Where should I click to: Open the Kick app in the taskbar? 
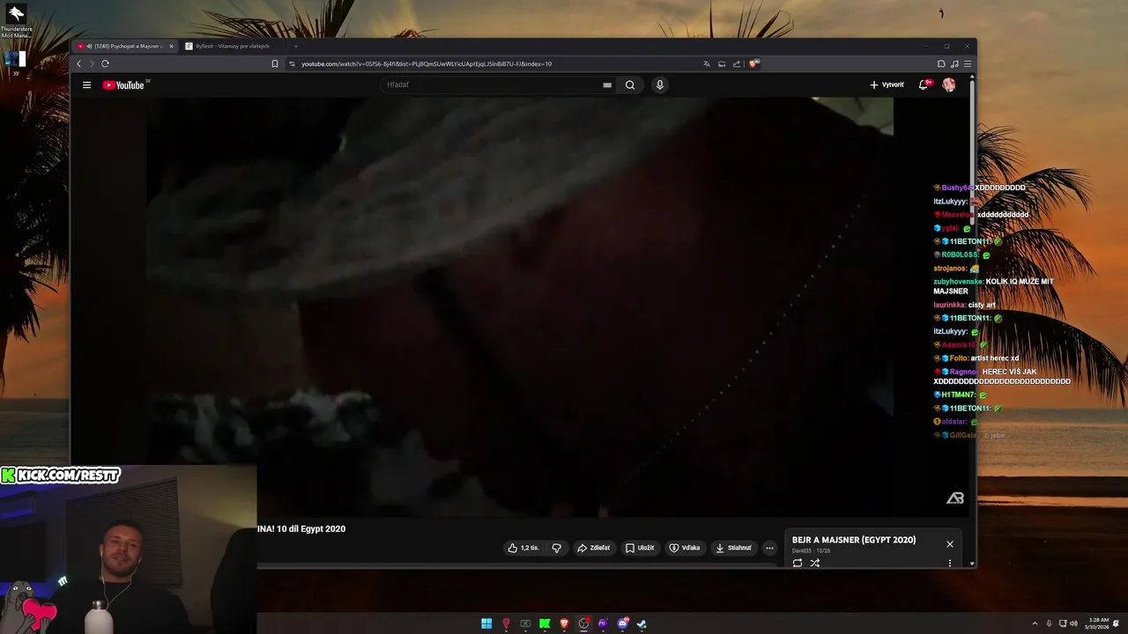click(545, 623)
